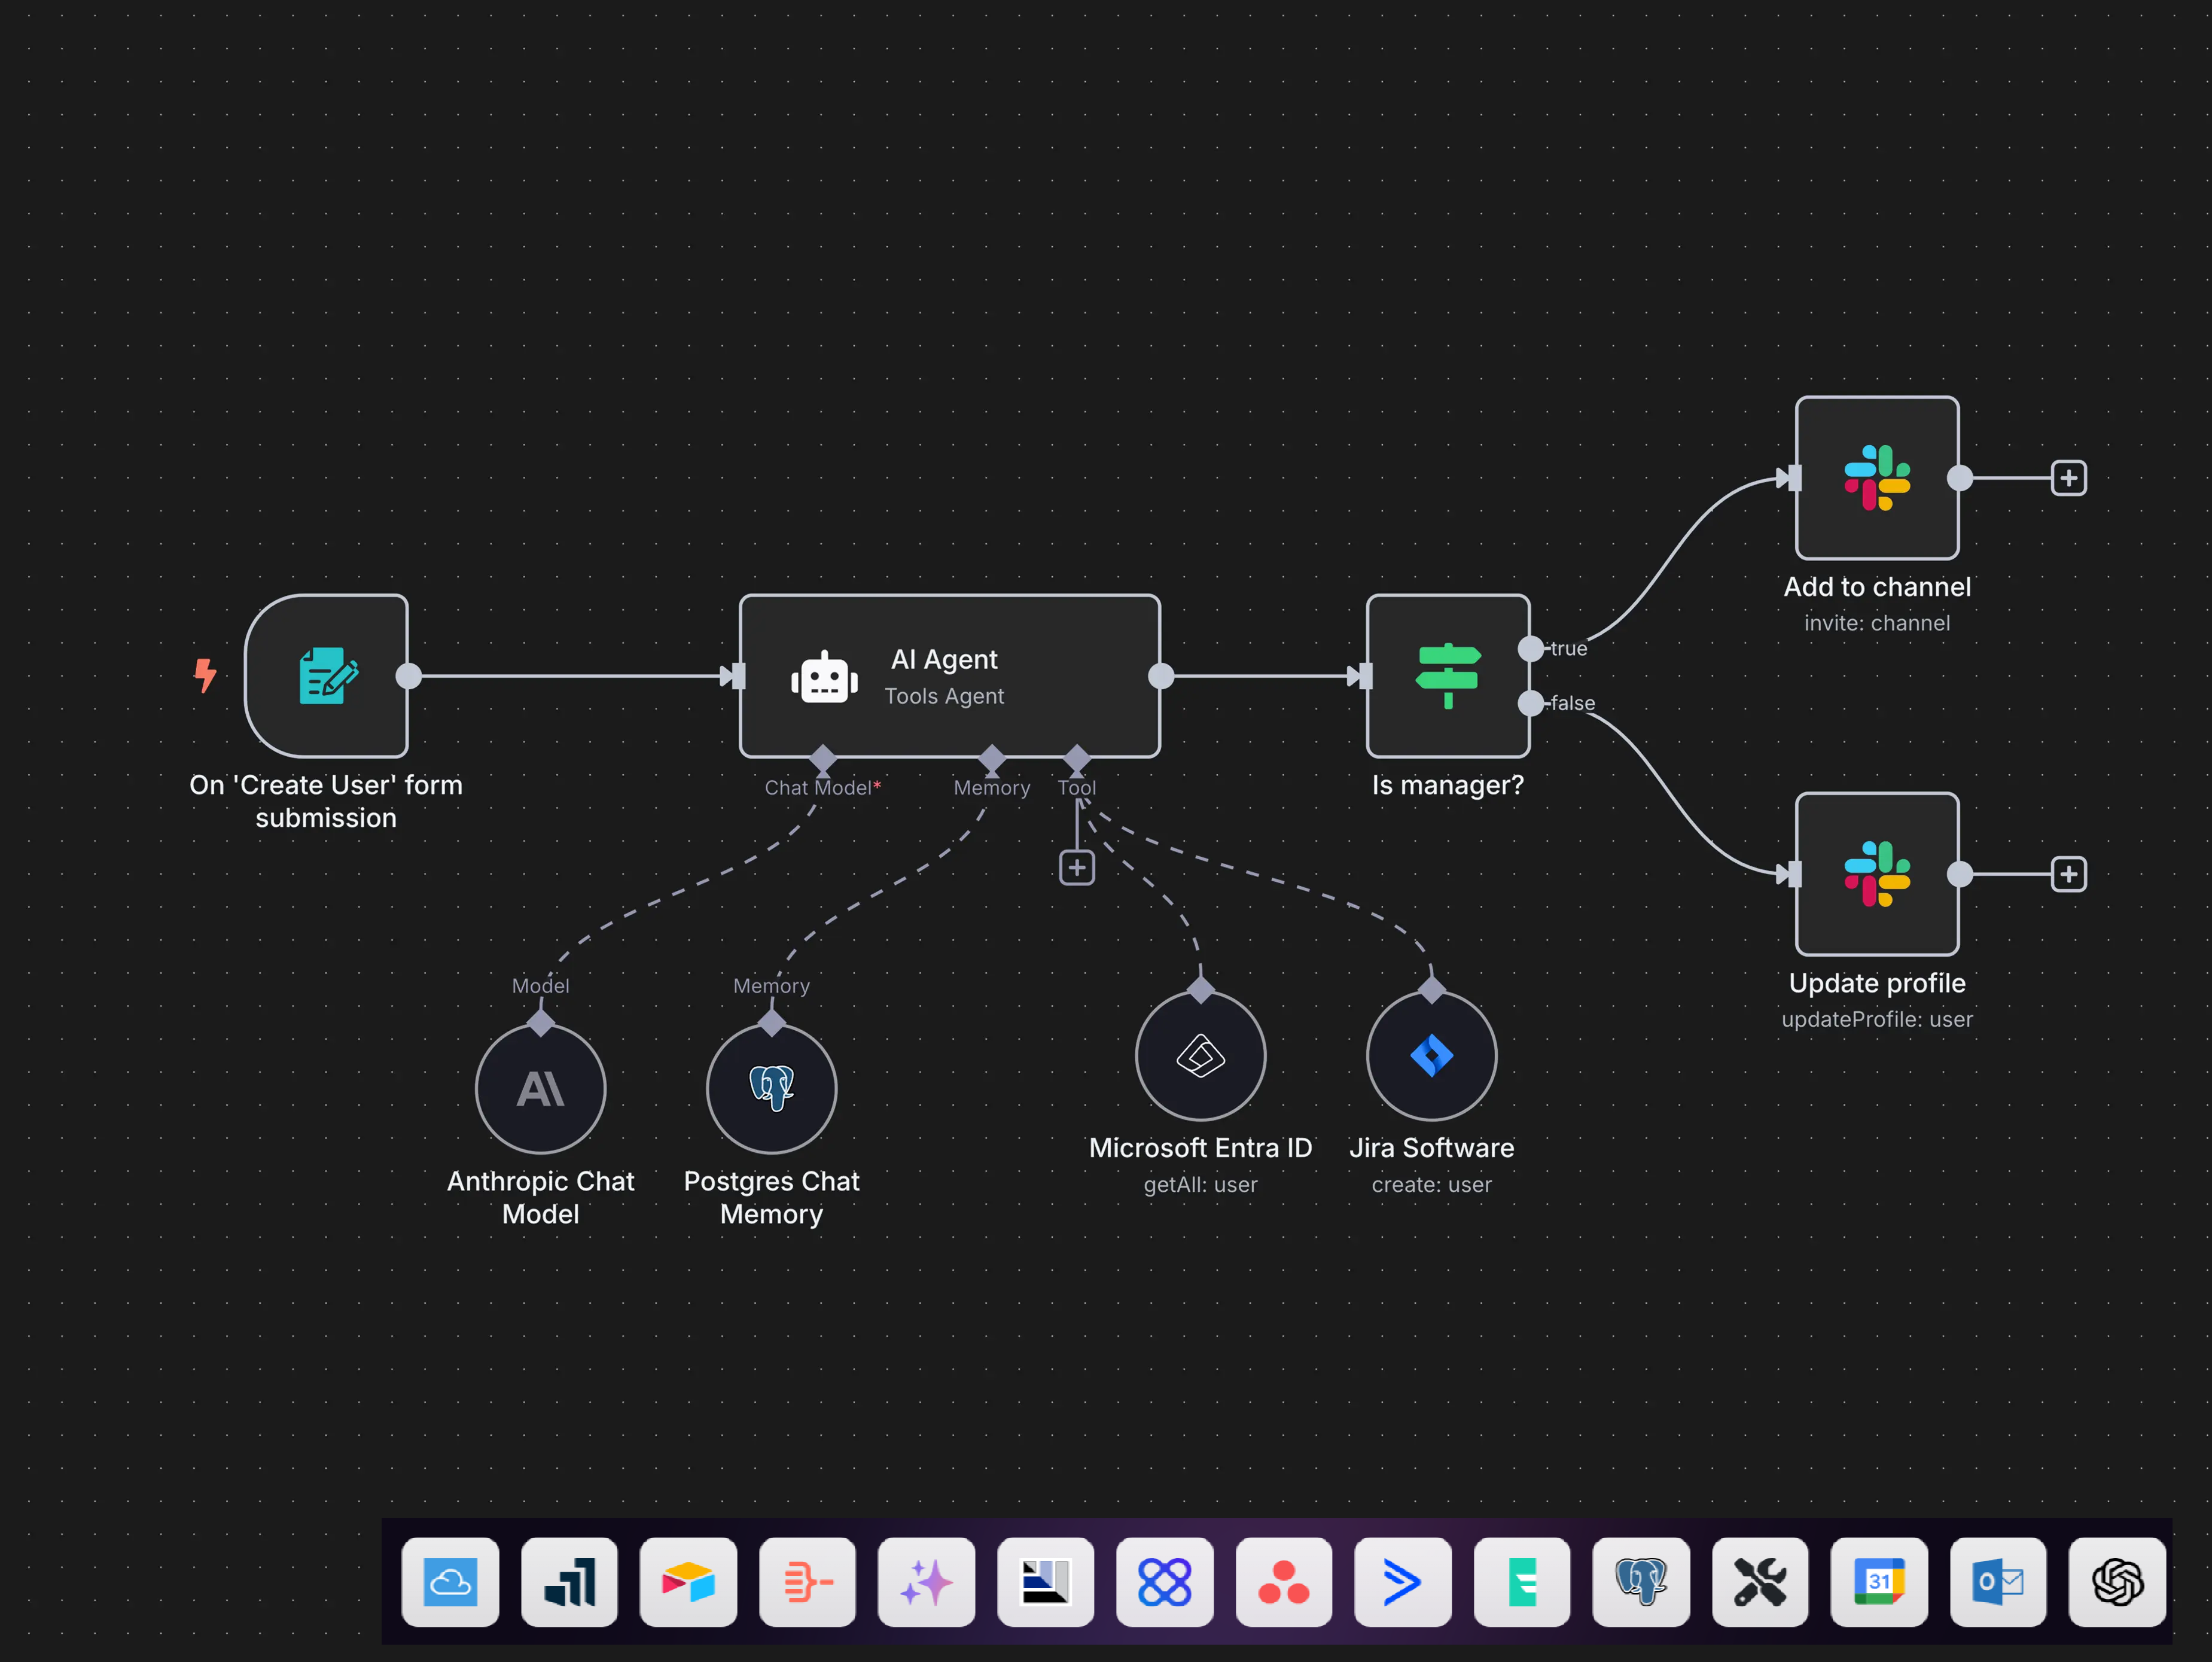Click the purple sparkles AI icon
The height and width of the screenshot is (1662, 2212).
pyautogui.click(x=926, y=1582)
